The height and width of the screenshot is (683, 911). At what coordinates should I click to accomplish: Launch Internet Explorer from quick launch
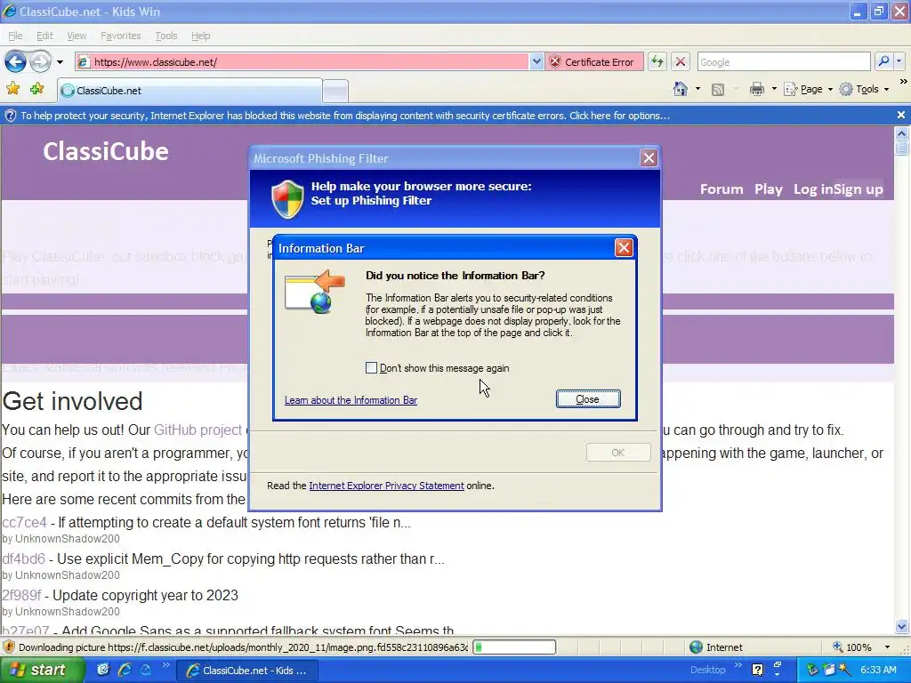pyautogui.click(x=125, y=671)
